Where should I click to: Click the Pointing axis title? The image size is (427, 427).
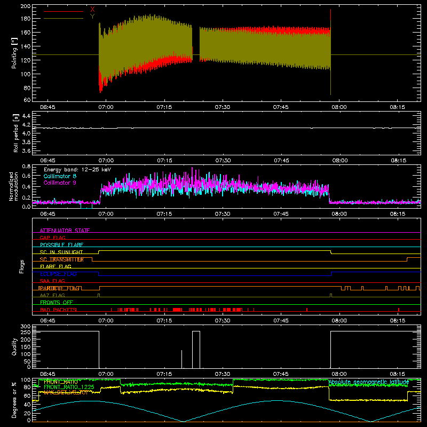point(14,53)
